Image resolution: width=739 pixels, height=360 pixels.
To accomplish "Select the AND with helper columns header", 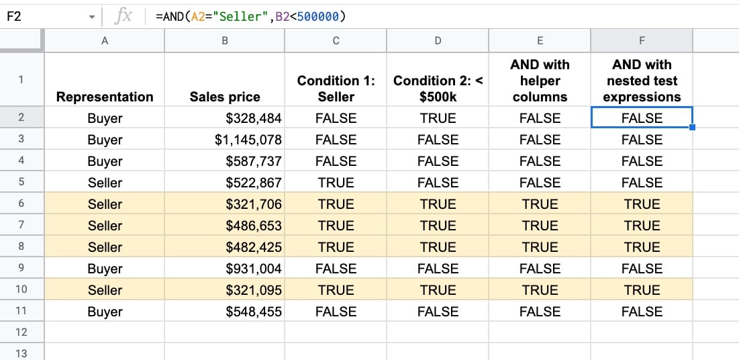I will click(x=540, y=79).
